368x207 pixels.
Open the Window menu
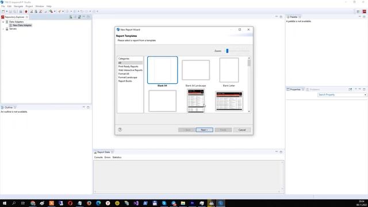click(40, 6)
